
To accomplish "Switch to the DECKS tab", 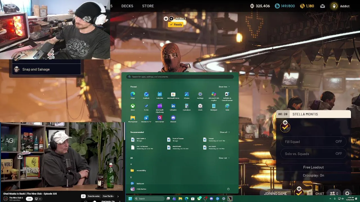I will pyautogui.click(x=127, y=6).
